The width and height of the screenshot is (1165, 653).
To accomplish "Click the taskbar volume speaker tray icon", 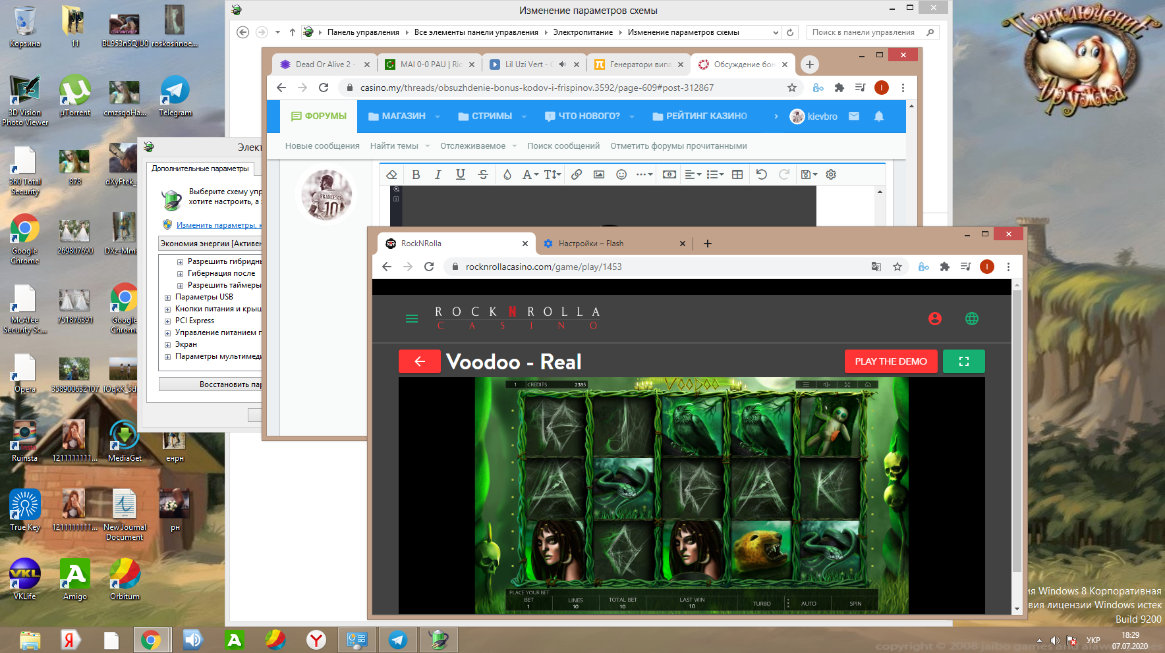I will 1054,640.
